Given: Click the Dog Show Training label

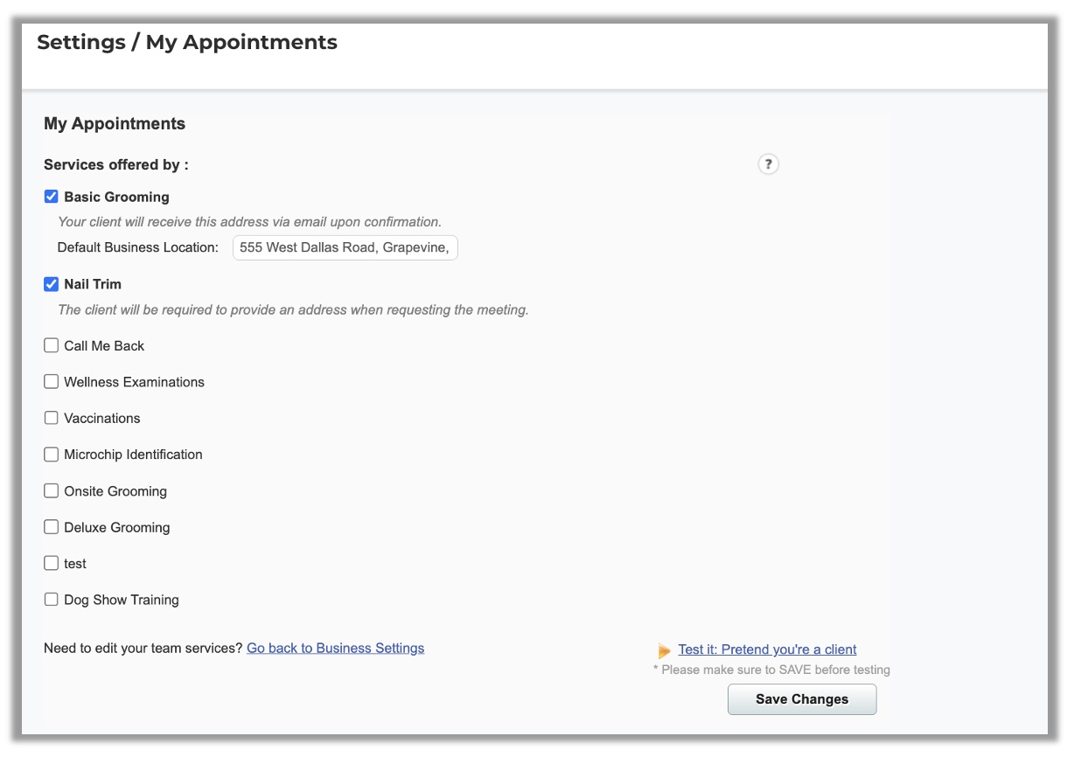Looking at the screenshot, I should tap(122, 600).
